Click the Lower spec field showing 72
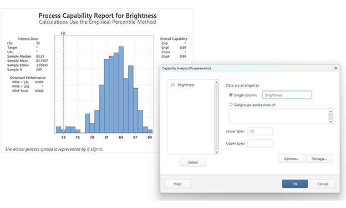Viewport: 346px width, 208px height. point(259,131)
